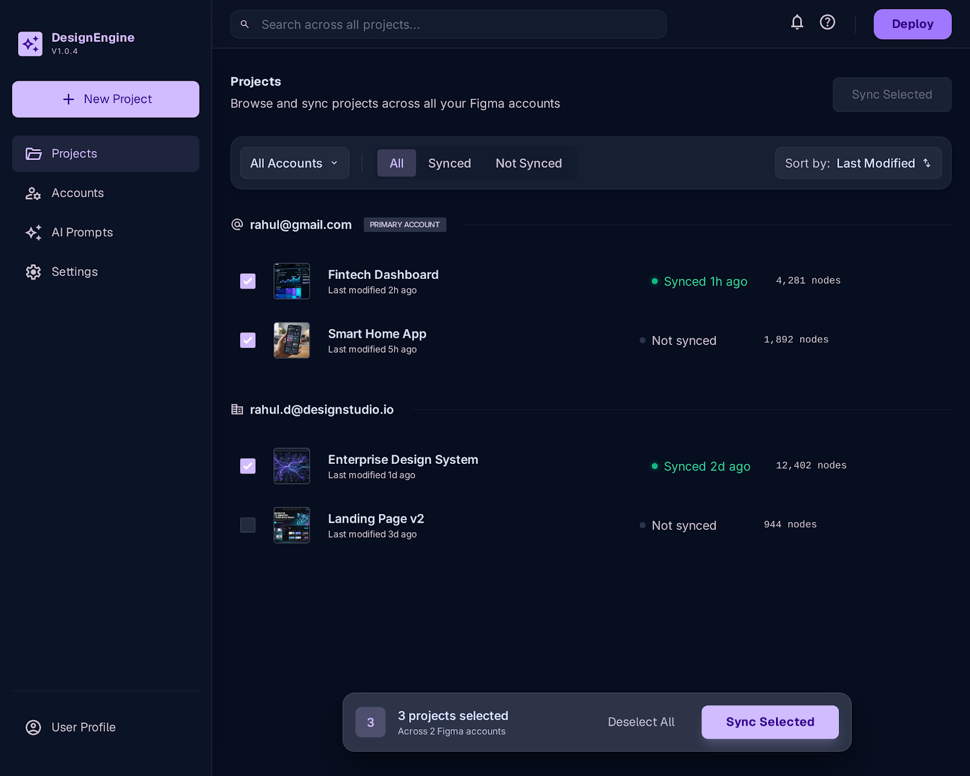
Task: Select the All filter tab
Action: click(396, 163)
